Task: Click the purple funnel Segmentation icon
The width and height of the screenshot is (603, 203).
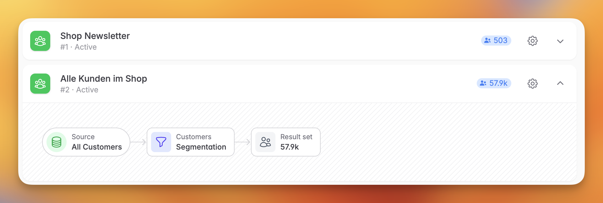Action: (161, 142)
